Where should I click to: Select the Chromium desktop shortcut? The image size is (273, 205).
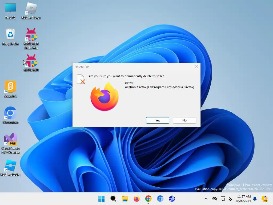coord(10,115)
